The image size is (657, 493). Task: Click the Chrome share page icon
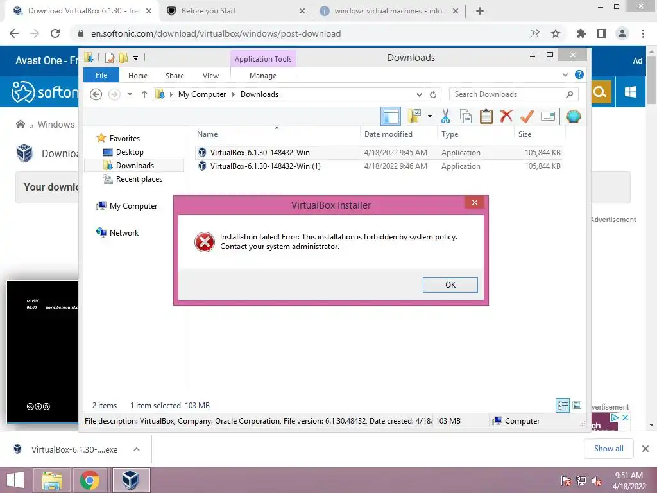(x=535, y=33)
